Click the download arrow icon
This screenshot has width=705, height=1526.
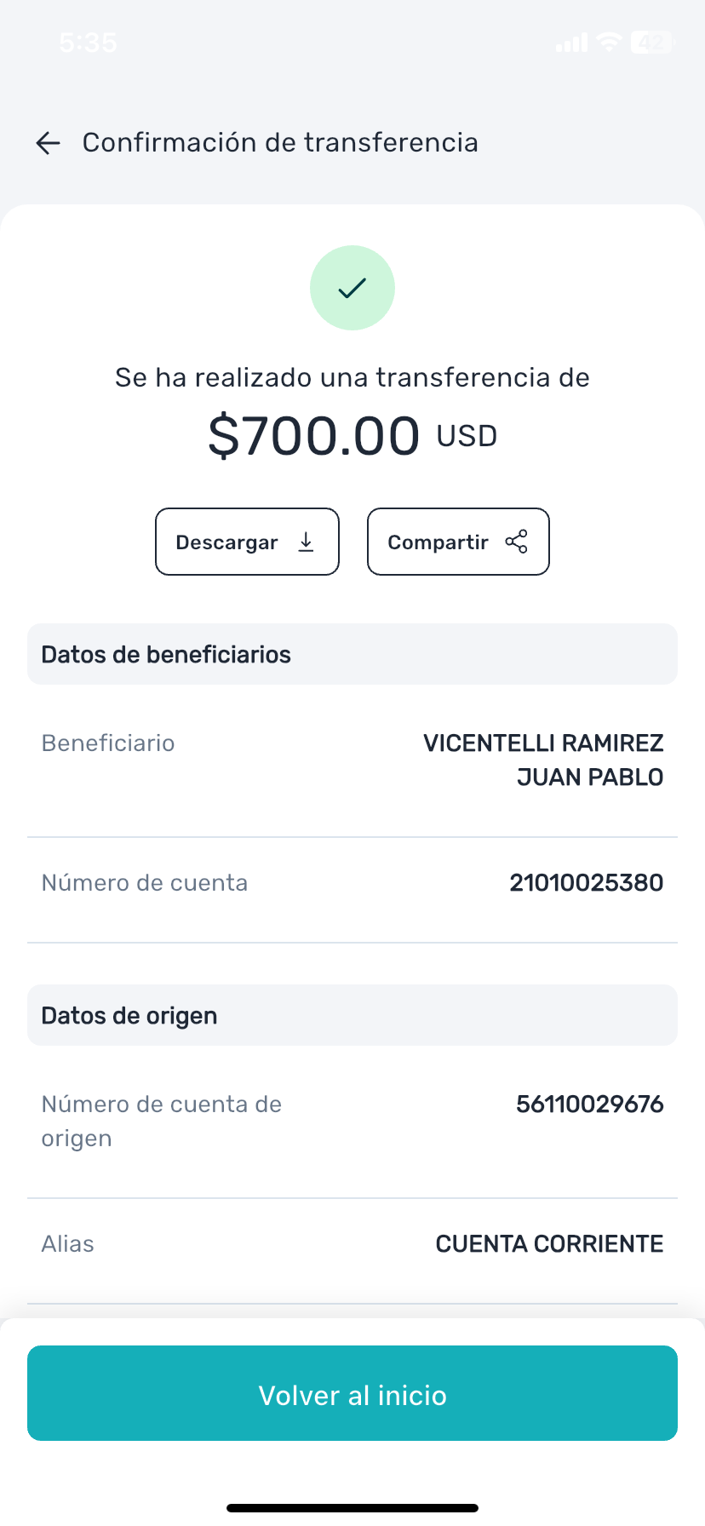pyautogui.click(x=307, y=542)
